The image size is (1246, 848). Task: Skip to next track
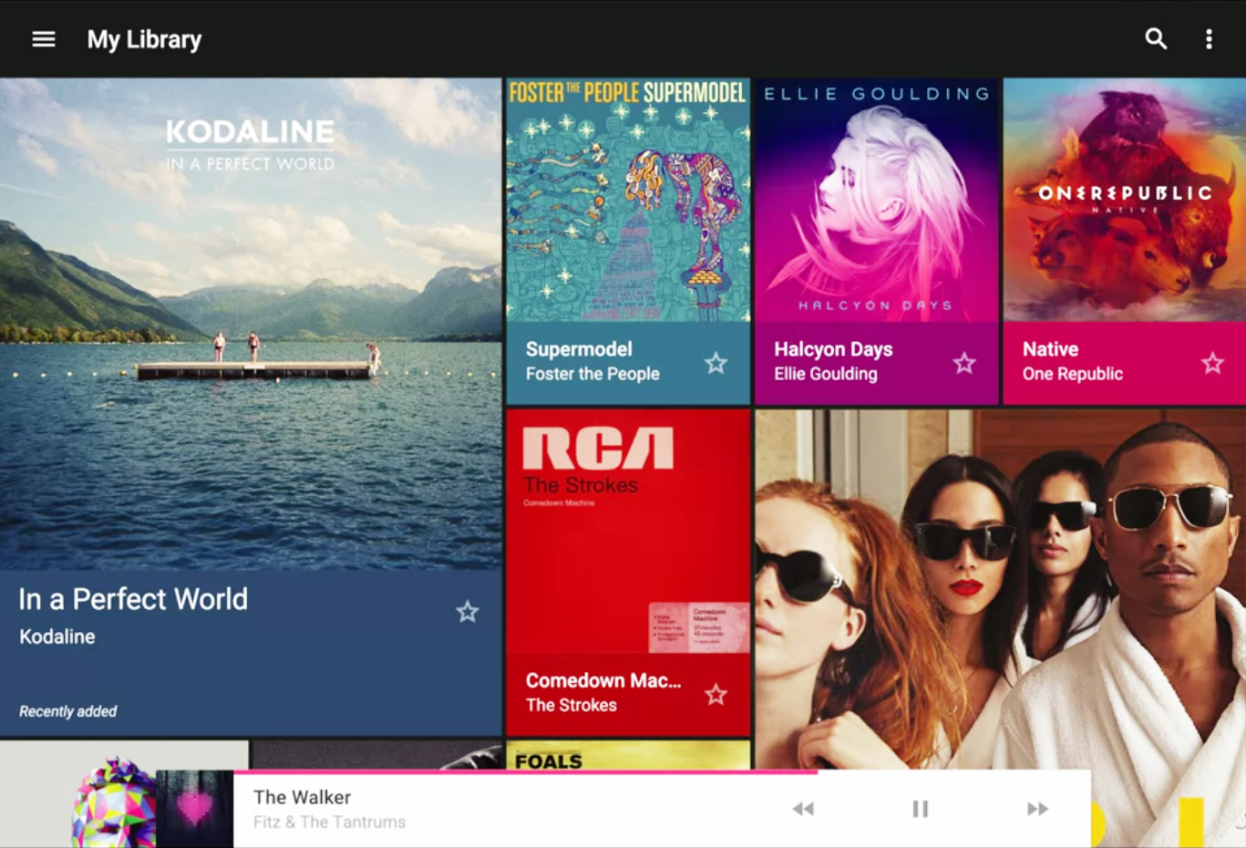(x=1037, y=809)
